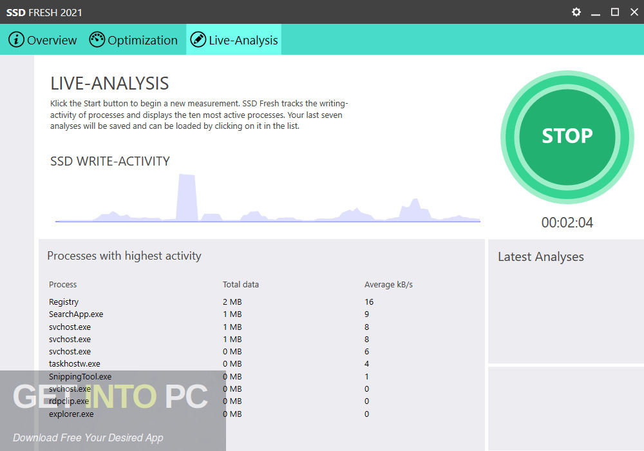
Task: Stop the live measurement
Action: click(x=567, y=137)
